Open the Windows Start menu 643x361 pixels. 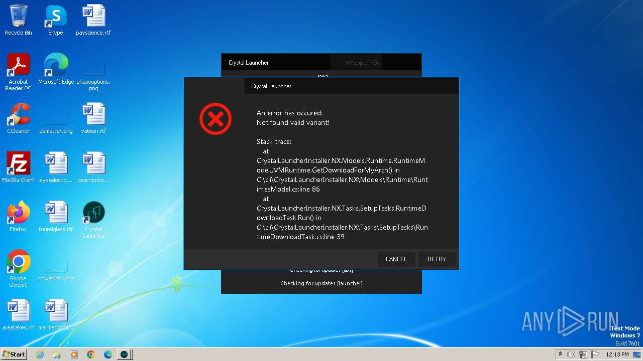(x=14, y=354)
